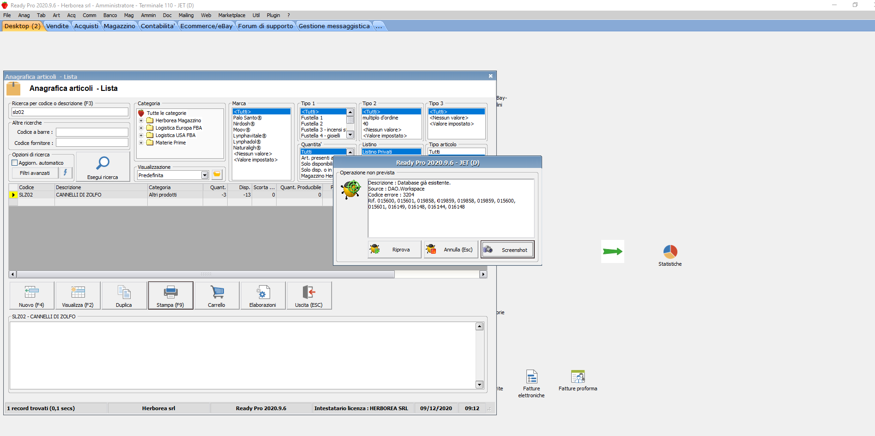
Task: Select <Nessun valore> in Tipo 3 list
Action: (449, 118)
